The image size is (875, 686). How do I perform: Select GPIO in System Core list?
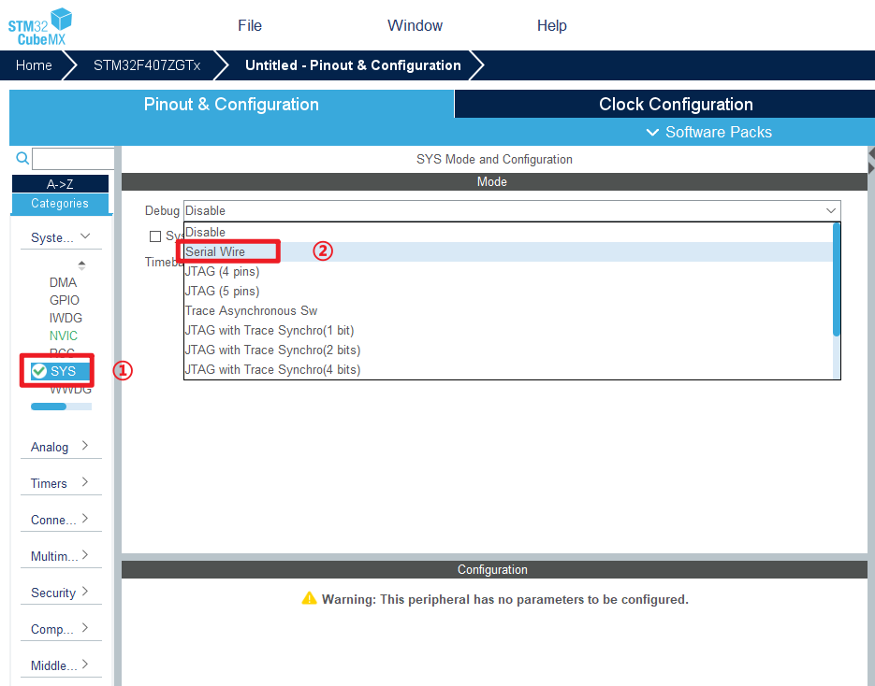65,300
